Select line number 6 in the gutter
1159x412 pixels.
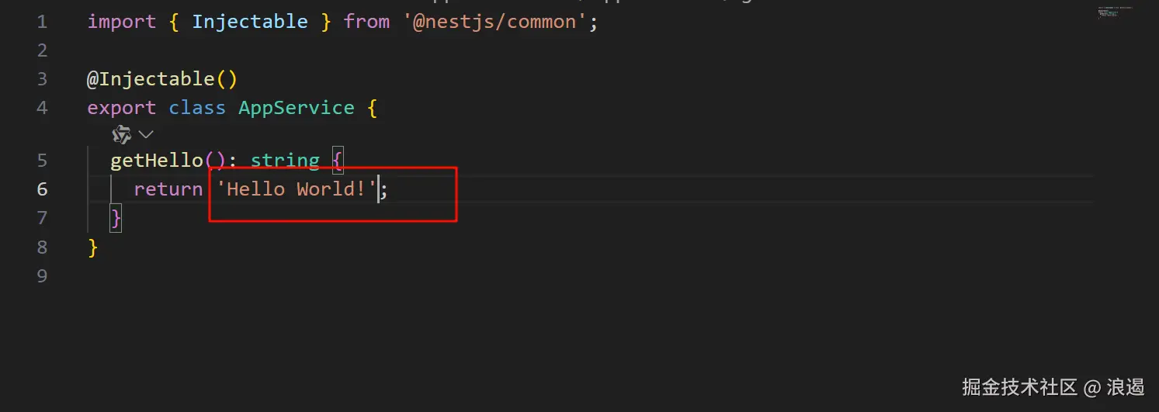tap(42, 189)
